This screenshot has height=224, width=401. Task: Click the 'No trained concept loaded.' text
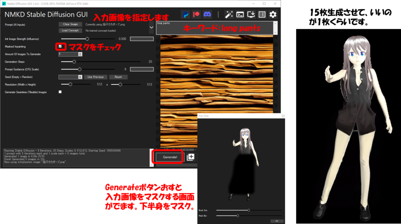101,30
